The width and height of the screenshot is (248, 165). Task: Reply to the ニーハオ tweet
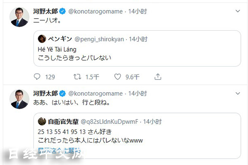pos(37,77)
